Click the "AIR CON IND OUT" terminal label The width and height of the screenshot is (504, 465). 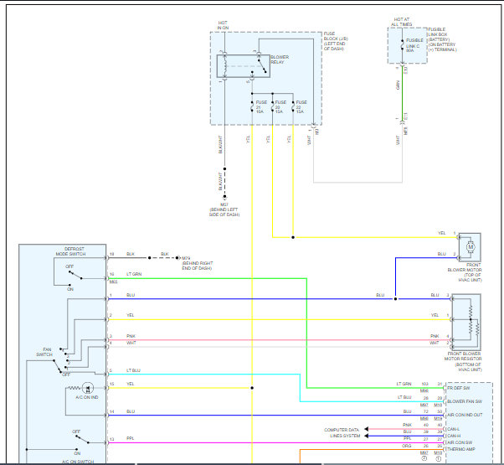tap(465, 415)
